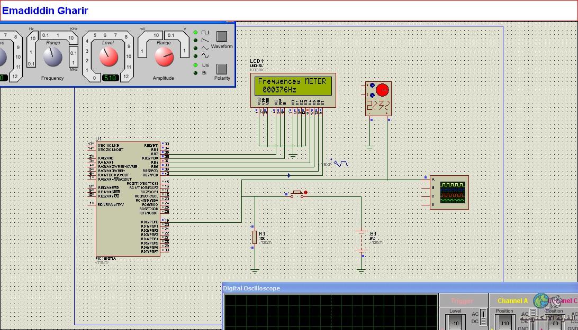Click the R1 resistor label
The width and height of the screenshot is (578, 330).
[261, 233]
